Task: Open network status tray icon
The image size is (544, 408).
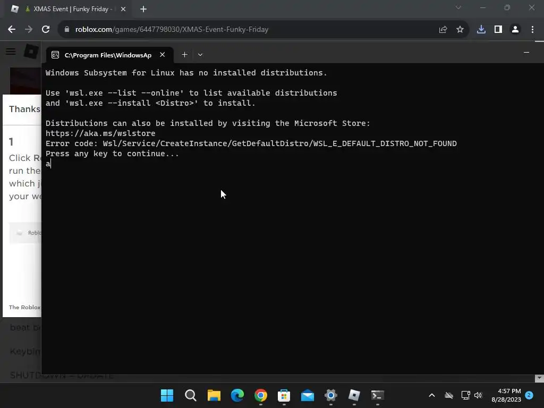Action: 465,395
